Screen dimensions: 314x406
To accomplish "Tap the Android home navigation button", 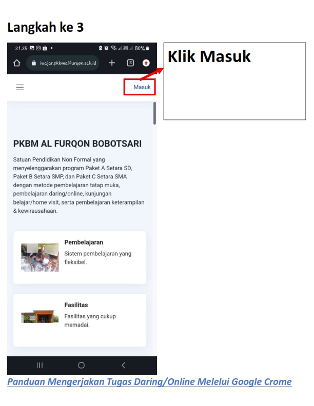I will click(82, 365).
